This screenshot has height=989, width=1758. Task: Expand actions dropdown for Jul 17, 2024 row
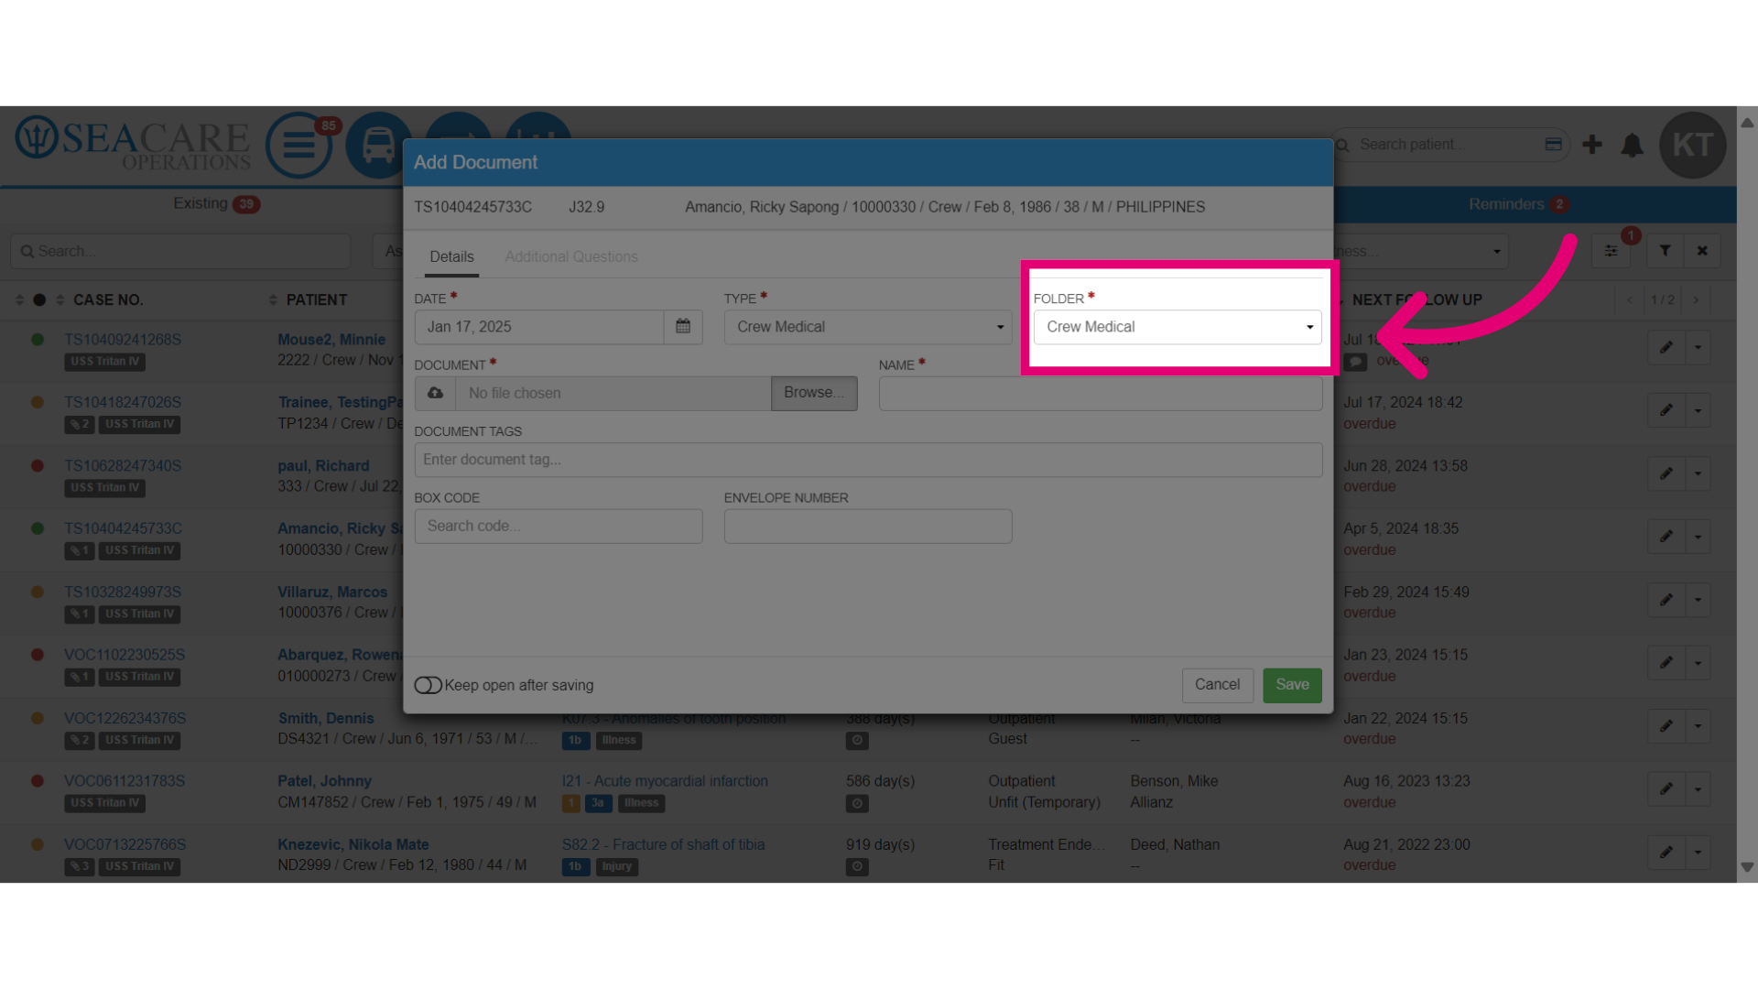pyautogui.click(x=1698, y=410)
